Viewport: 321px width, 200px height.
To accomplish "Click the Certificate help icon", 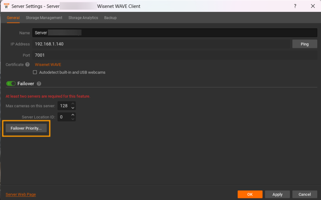I will click(27, 65).
